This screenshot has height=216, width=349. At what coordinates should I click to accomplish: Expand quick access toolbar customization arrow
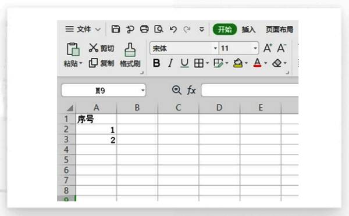click(x=202, y=30)
